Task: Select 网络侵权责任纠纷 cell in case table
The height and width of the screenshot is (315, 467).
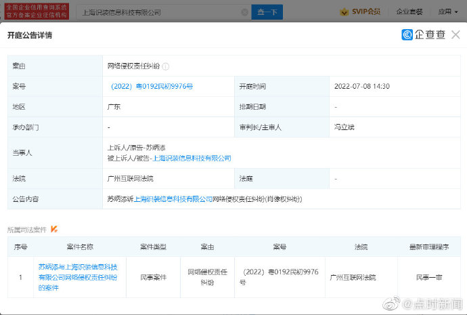Action: [x=207, y=277]
